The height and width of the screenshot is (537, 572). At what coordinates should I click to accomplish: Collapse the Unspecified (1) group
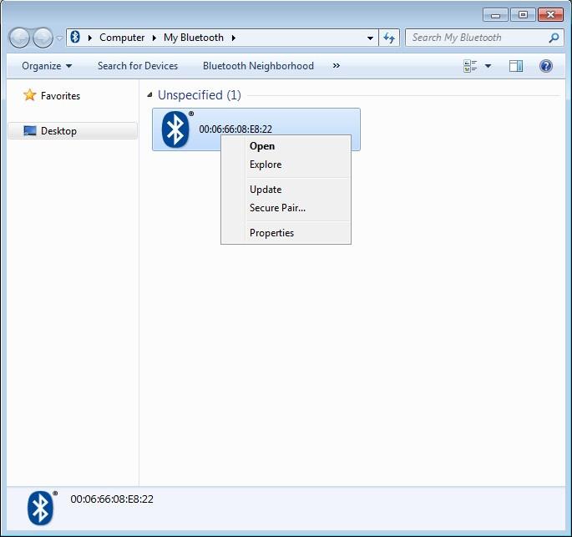[149, 95]
